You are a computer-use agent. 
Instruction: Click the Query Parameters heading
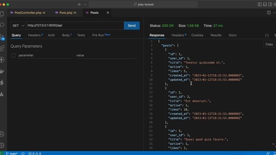click(x=26, y=46)
